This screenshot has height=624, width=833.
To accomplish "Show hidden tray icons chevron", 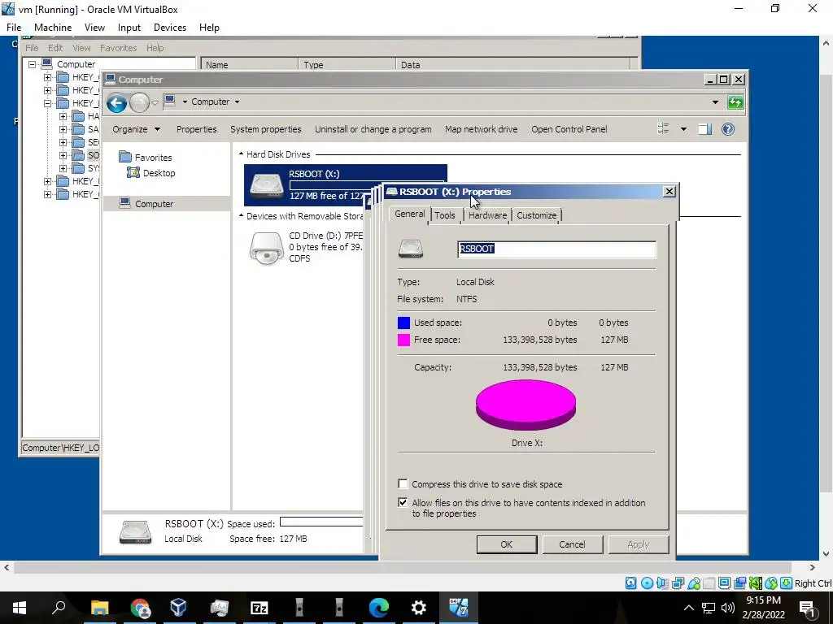I will pos(688,608).
